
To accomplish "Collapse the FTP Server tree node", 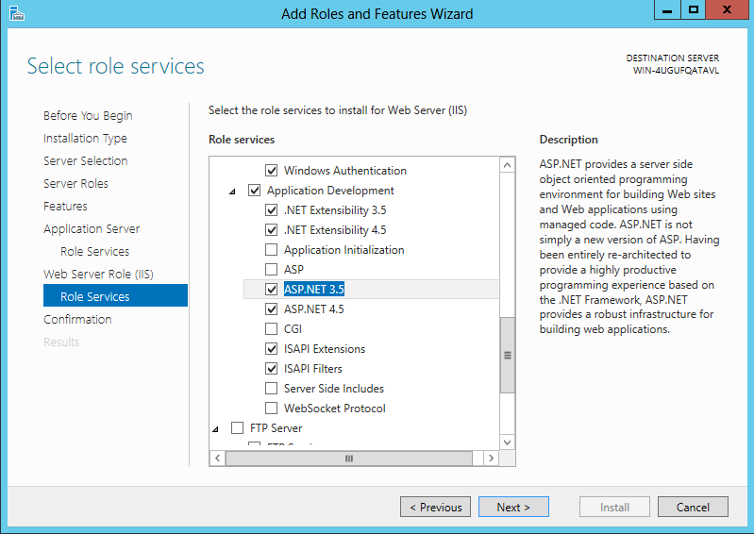I will point(215,428).
